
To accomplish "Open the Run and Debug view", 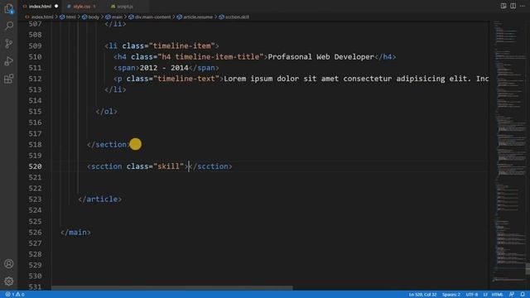I will pos(9,61).
